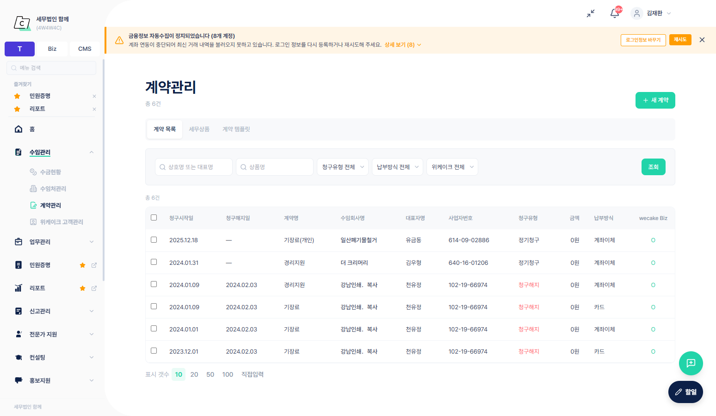Click the 전문가 지원 person icon
This screenshot has height=416, width=716.
19,334
